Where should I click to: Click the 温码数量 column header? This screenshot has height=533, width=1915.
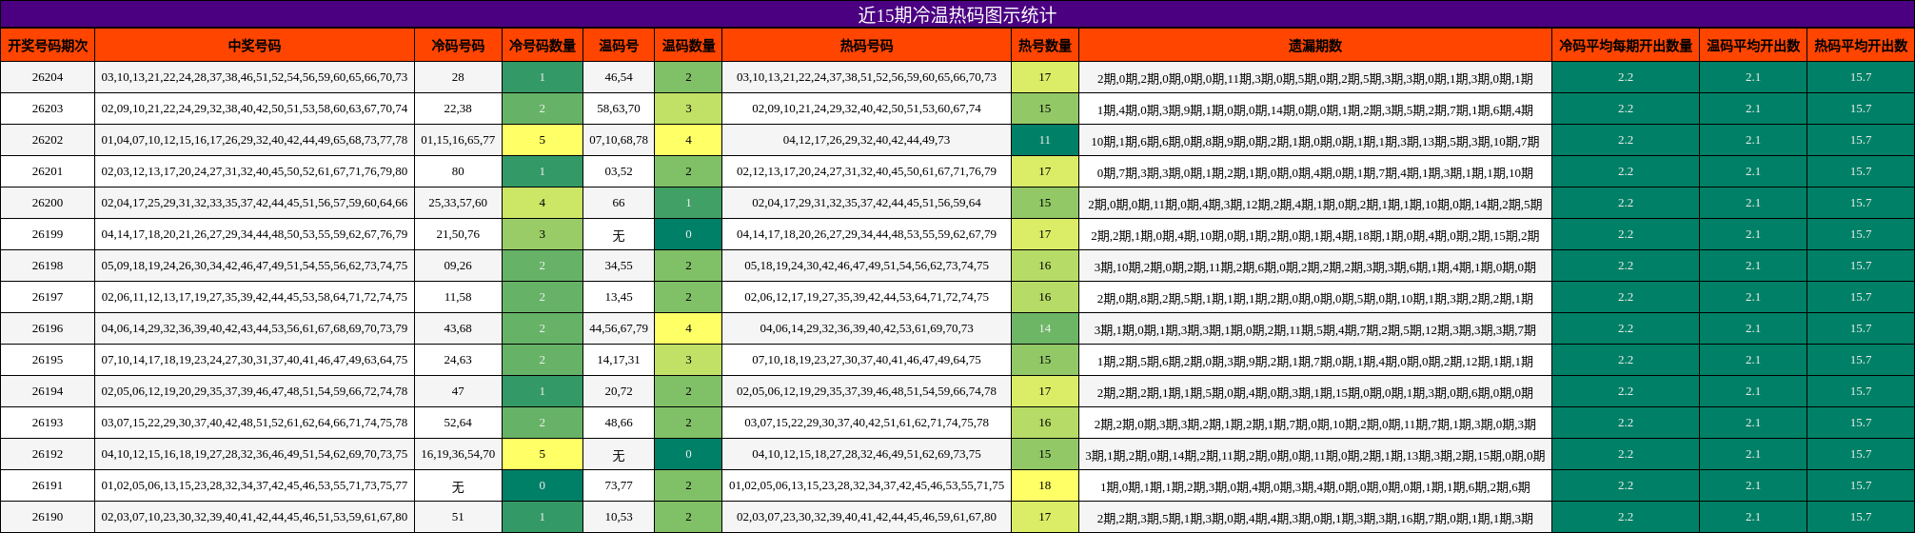pos(688,46)
